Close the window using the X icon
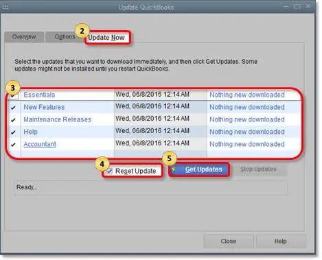322x260 pixels. 308,6
